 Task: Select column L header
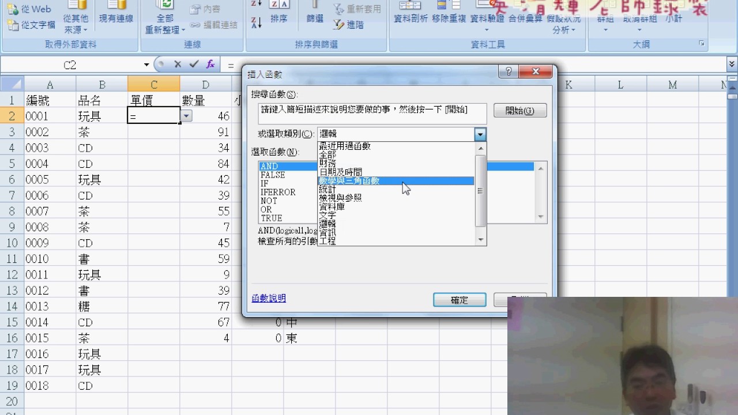pyautogui.click(x=620, y=85)
